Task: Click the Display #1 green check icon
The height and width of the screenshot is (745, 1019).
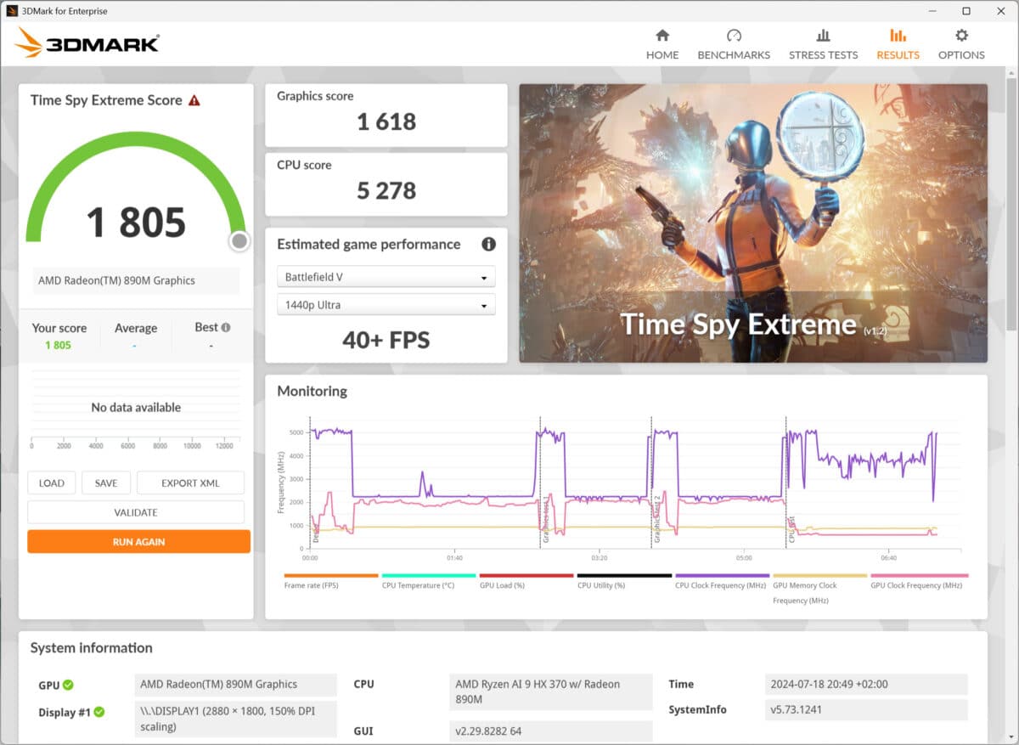Action: click(99, 712)
